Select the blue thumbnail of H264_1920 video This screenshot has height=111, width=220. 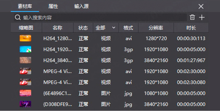[x=25, y=49]
